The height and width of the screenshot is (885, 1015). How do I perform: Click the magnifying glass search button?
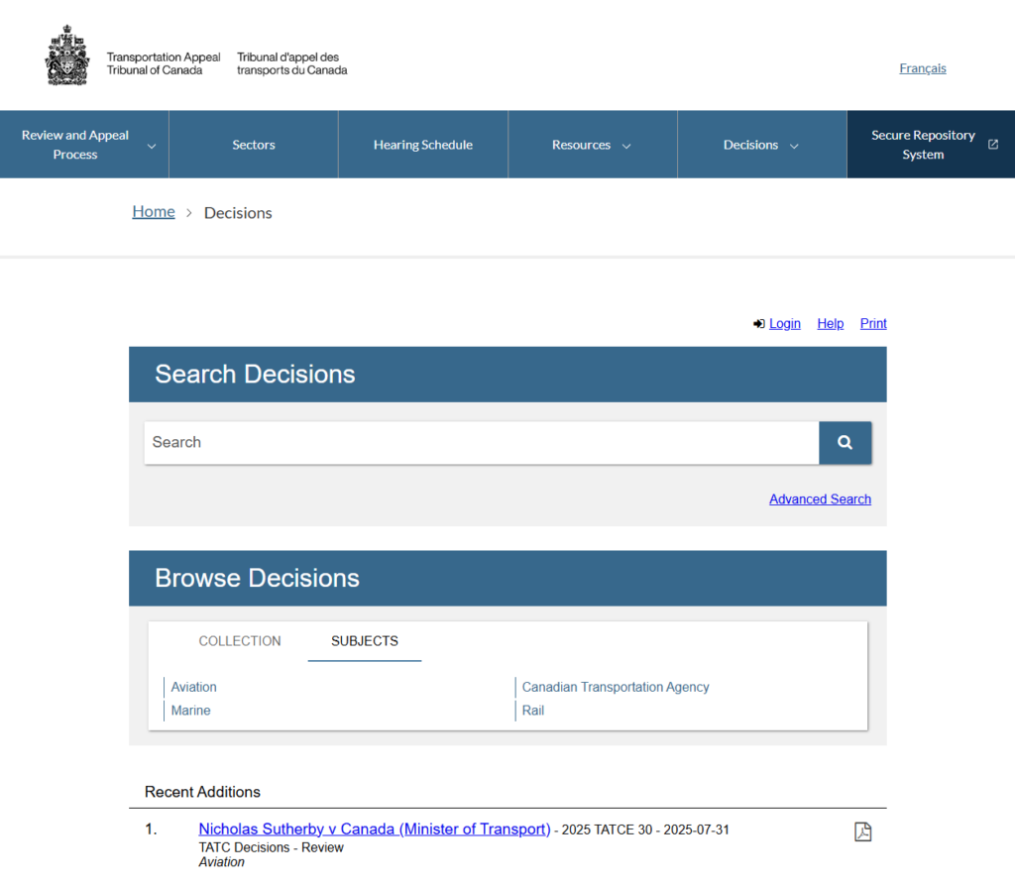point(845,443)
